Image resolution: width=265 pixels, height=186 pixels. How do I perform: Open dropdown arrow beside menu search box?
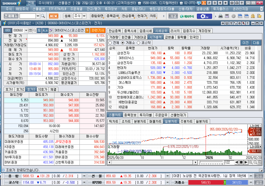[x=38, y=16]
